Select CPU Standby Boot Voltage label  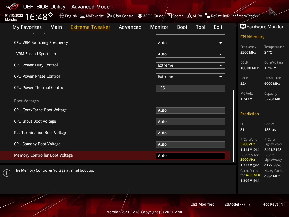pos(37,144)
